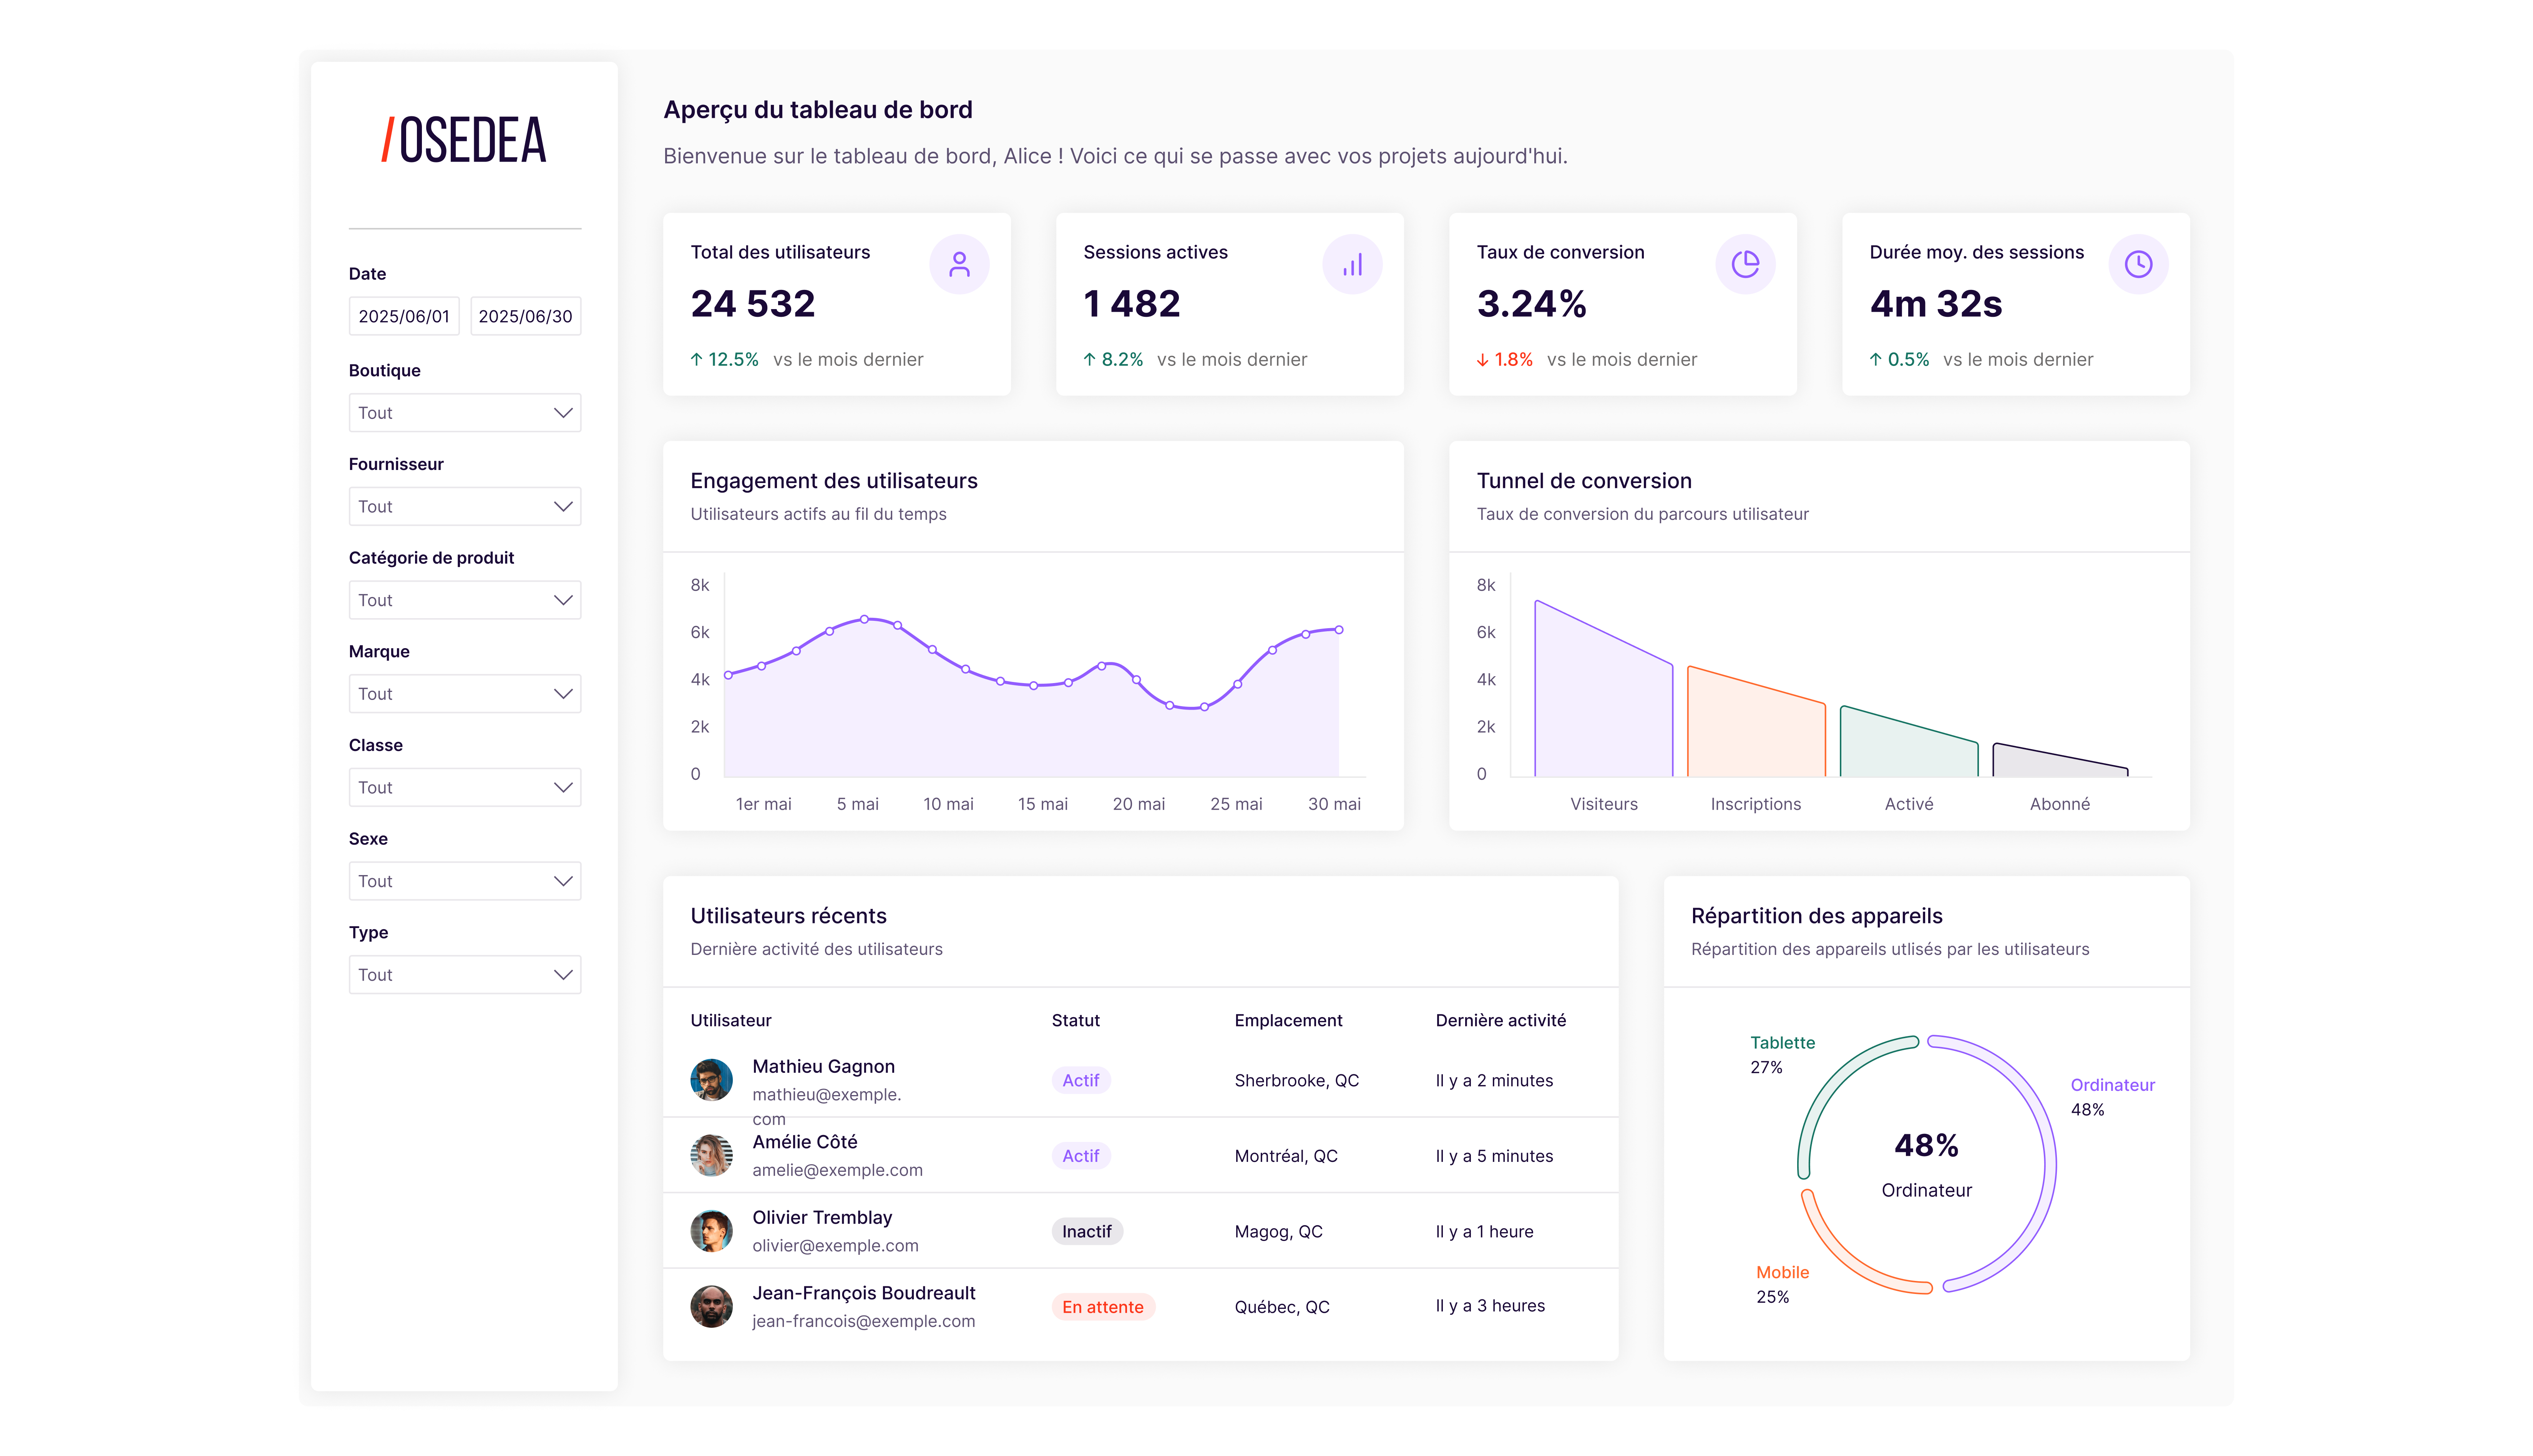Click the end date field 2025/06/30

pyautogui.click(x=525, y=316)
